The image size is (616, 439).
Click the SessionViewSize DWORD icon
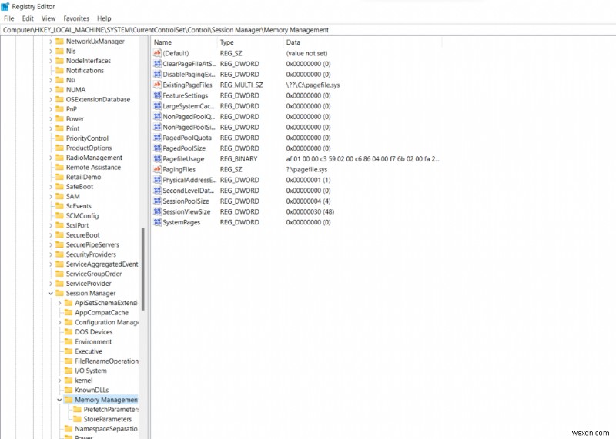(x=158, y=212)
